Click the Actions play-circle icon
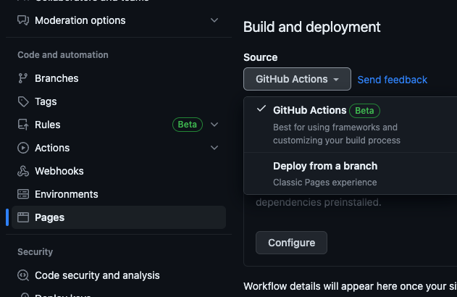The image size is (457, 297). (23, 148)
